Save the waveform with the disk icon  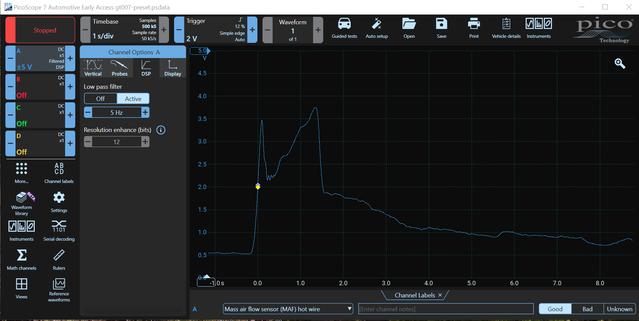tap(441, 28)
